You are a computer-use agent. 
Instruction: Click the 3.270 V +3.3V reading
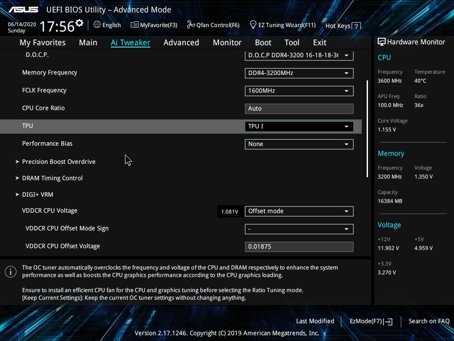(x=387, y=273)
